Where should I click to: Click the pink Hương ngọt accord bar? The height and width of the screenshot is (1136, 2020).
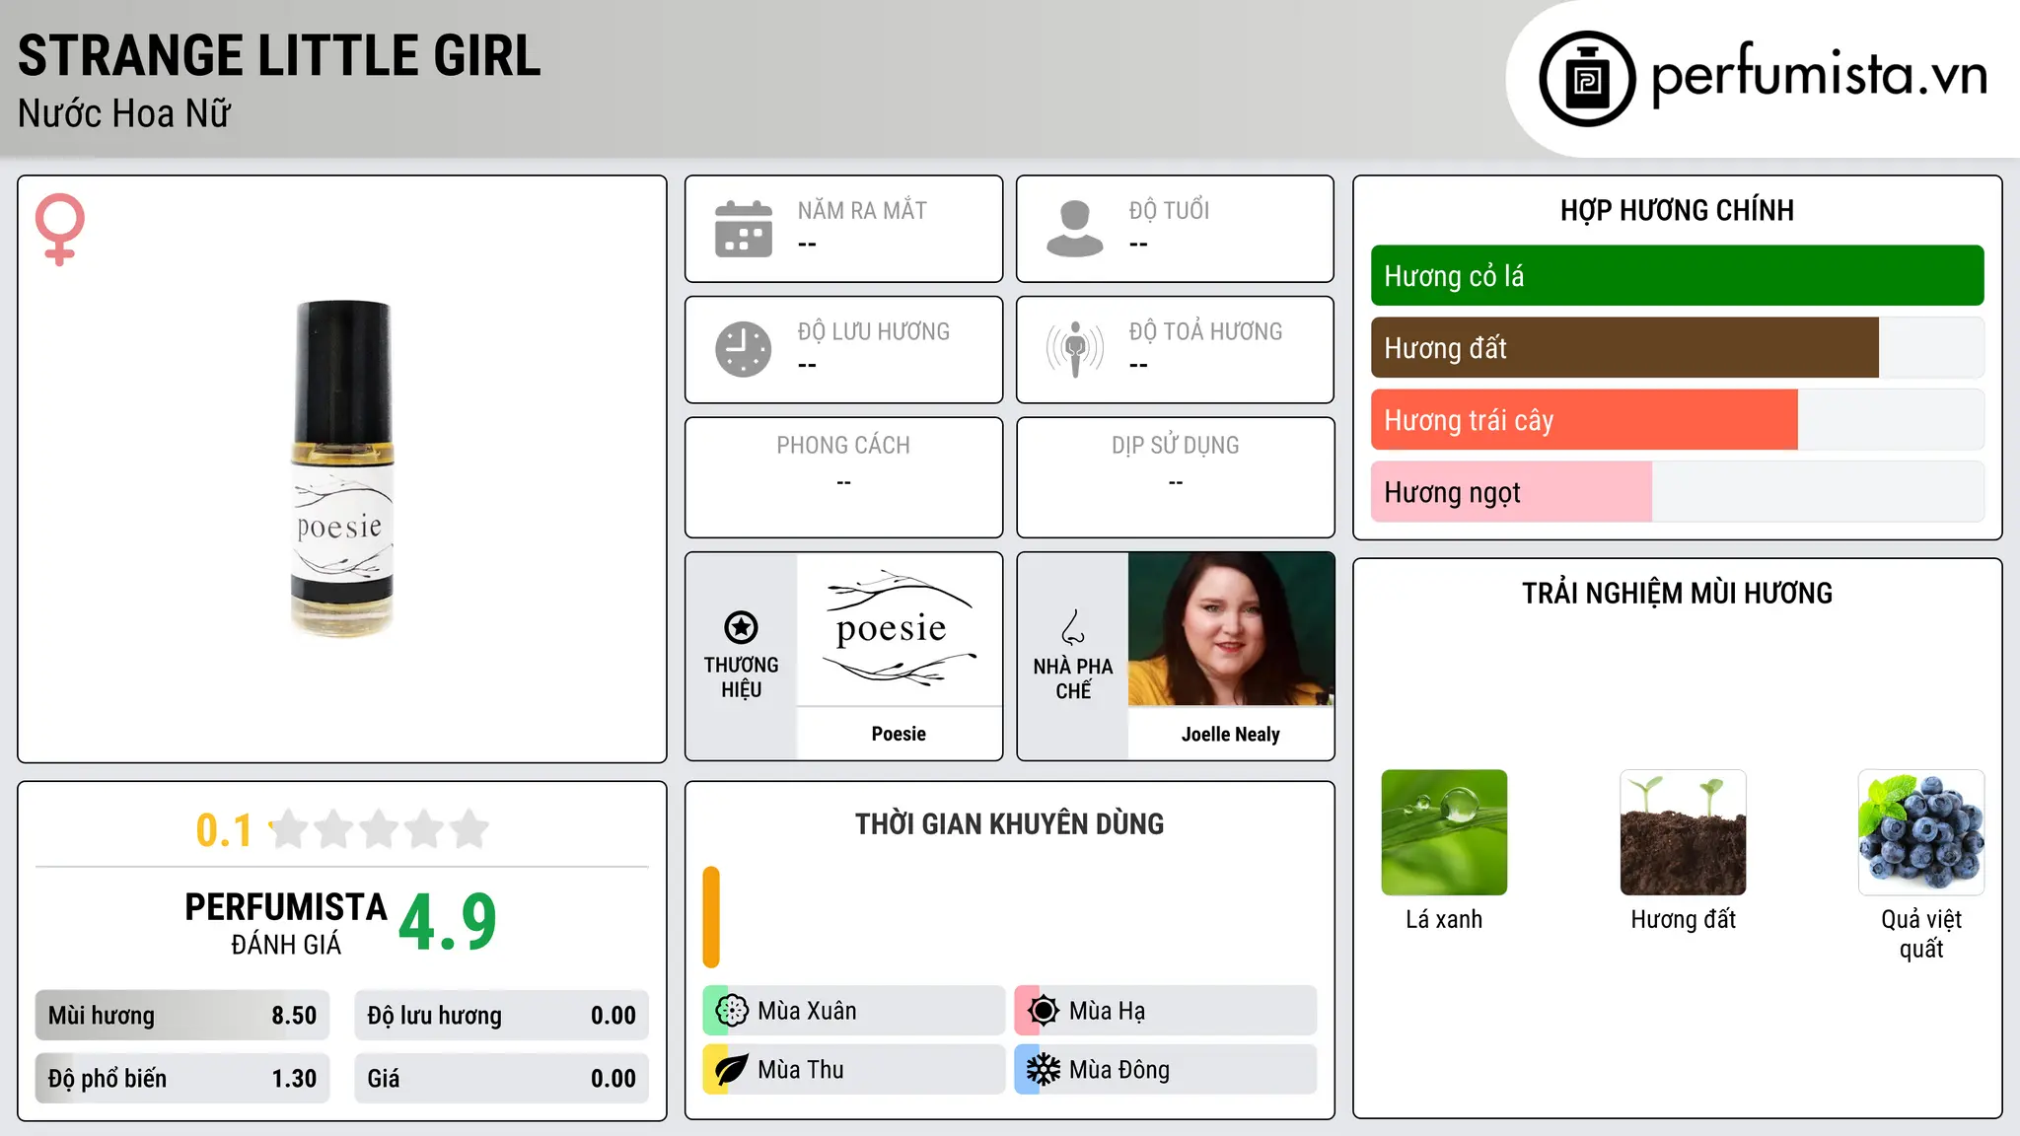pyautogui.click(x=1511, y=492)
